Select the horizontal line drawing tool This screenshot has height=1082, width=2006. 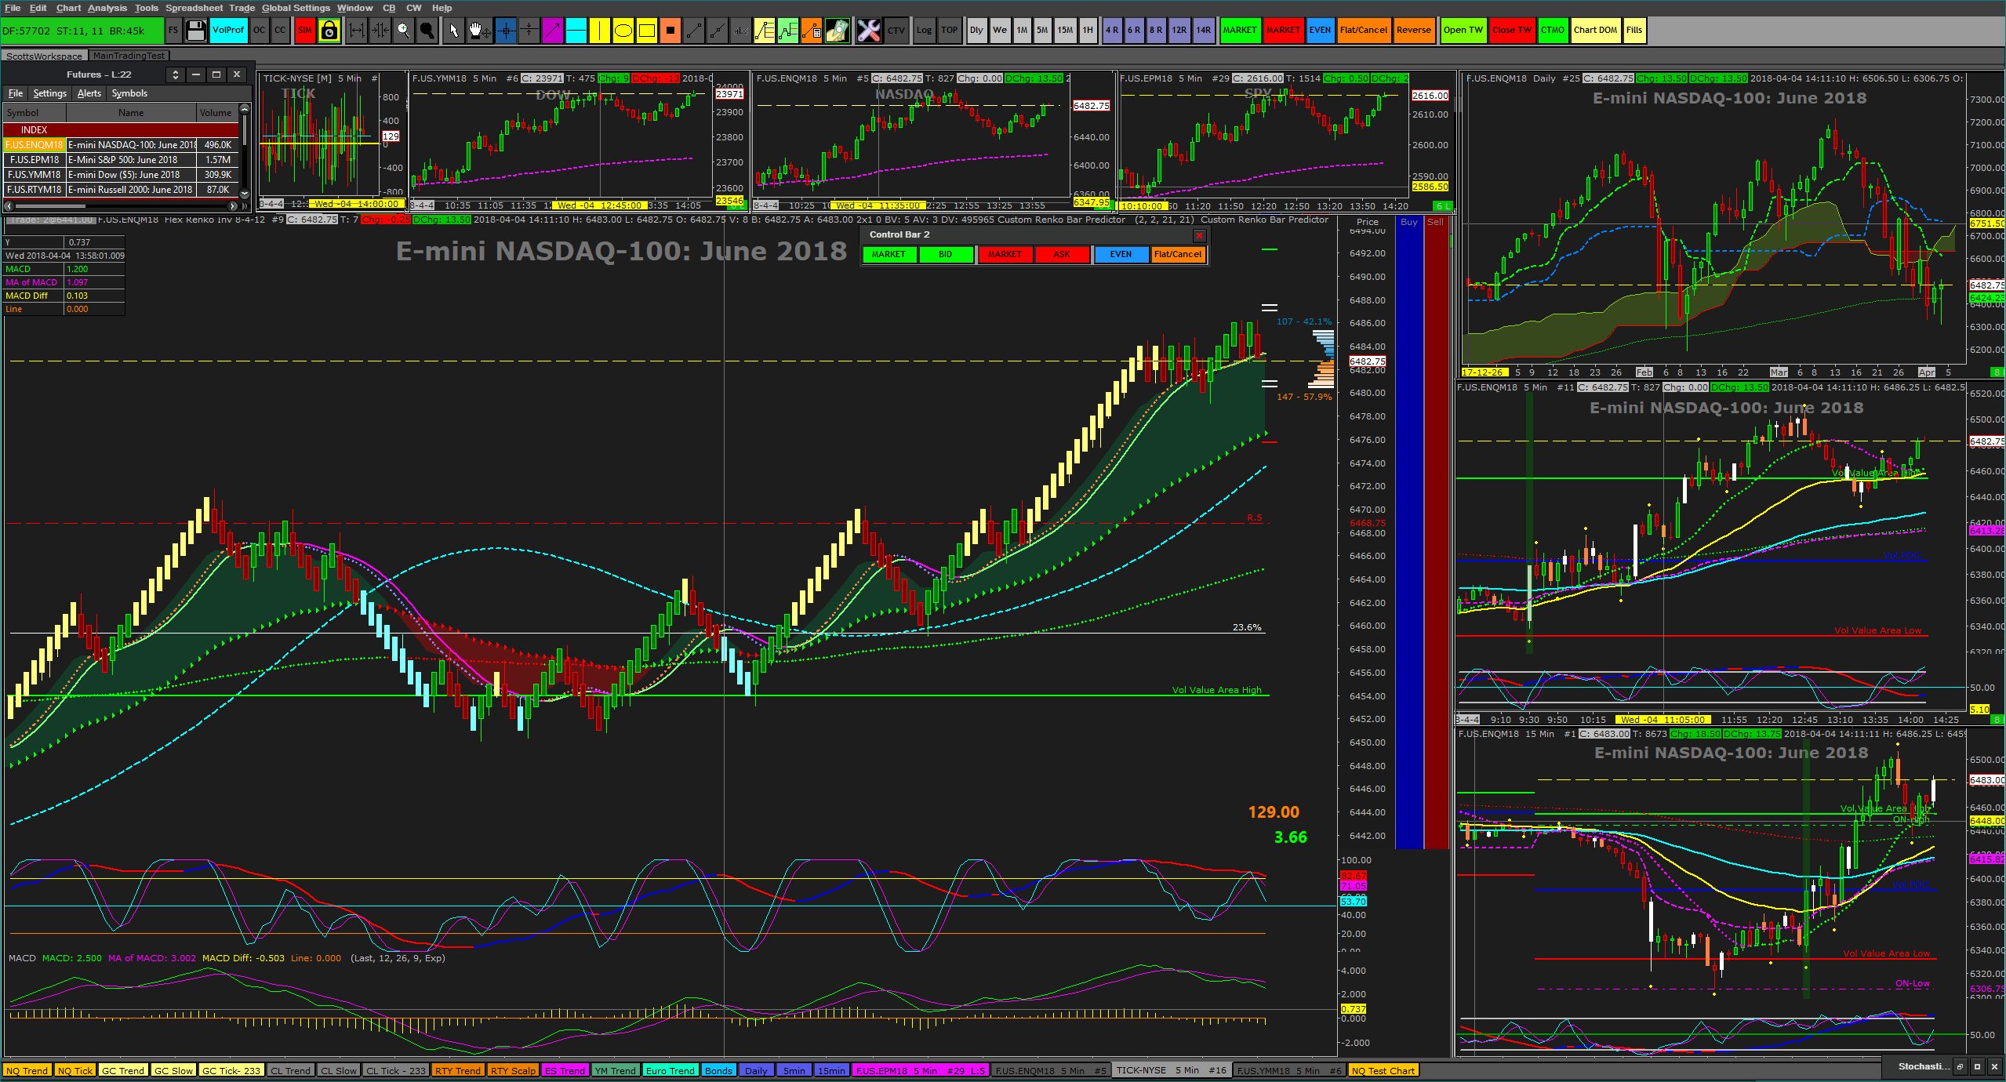pos(576,31)
